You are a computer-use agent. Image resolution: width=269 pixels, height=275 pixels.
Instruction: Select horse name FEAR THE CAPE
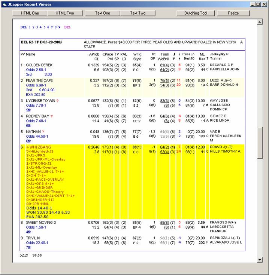39,80
